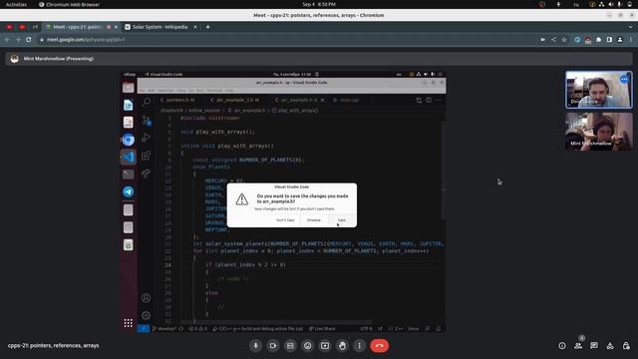638x359 pixels.
Task: Click VS Code icon in shared dock
Action: (x=129, y=157)
